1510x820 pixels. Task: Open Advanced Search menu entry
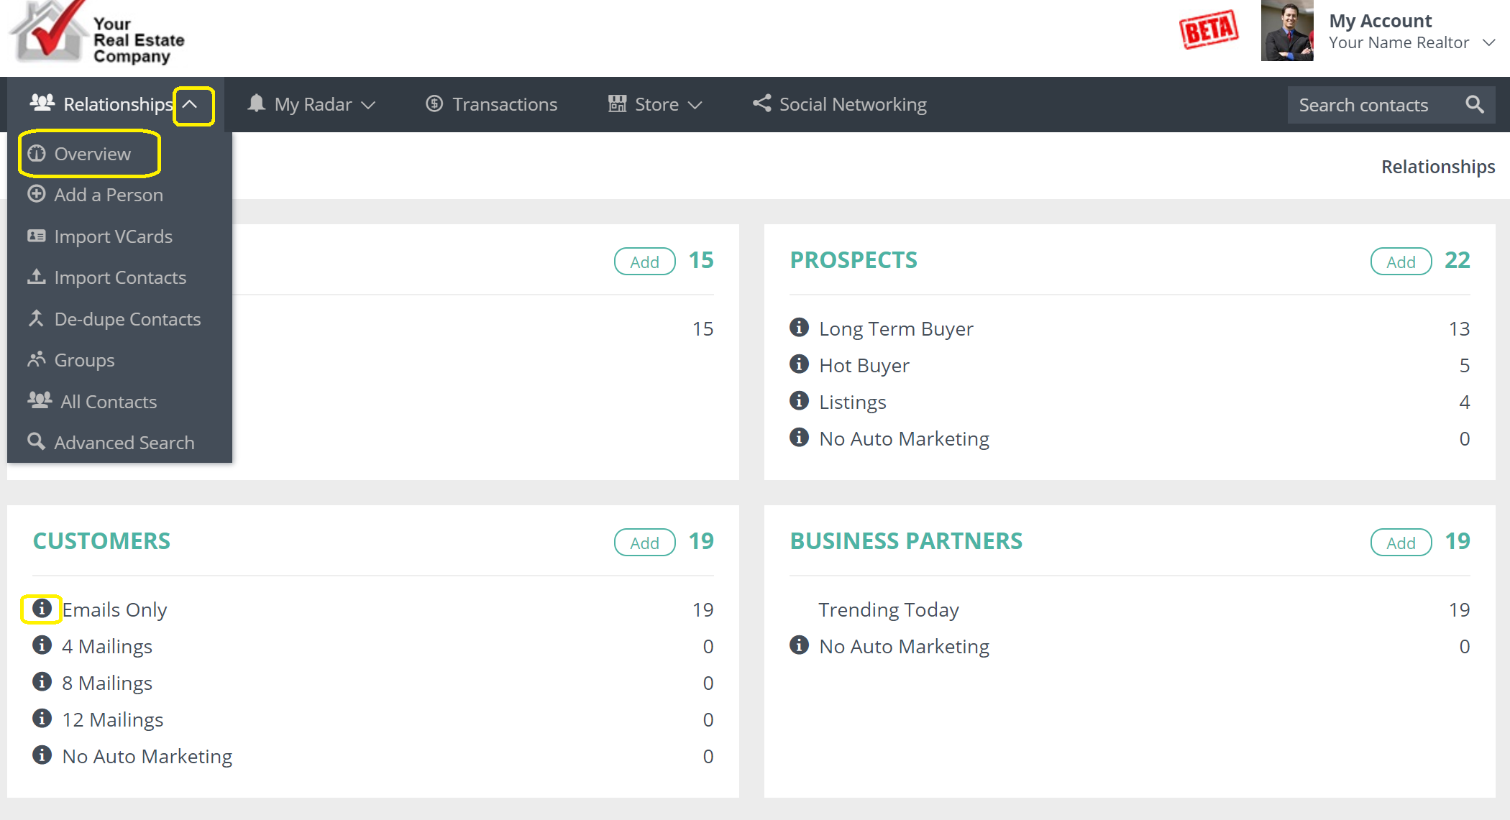tap(124, 443)
